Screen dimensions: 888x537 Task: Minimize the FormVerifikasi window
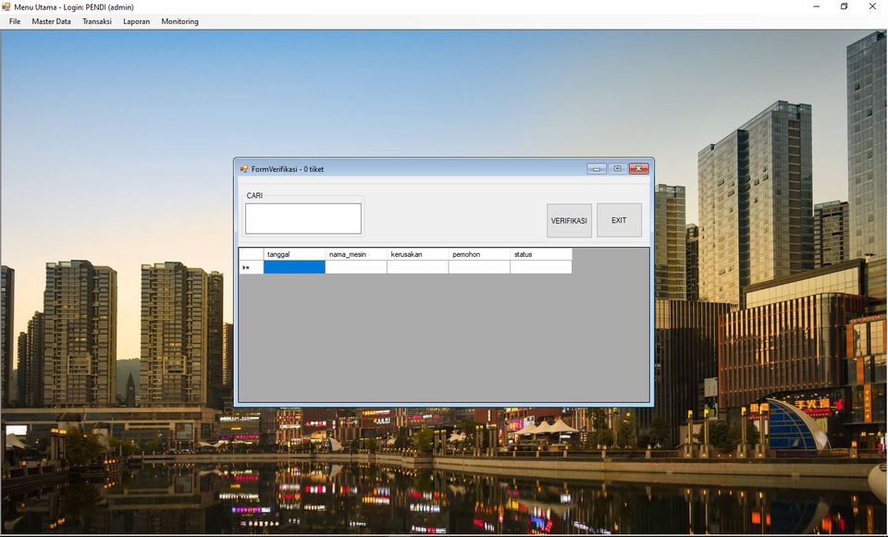tap(597, 169)
